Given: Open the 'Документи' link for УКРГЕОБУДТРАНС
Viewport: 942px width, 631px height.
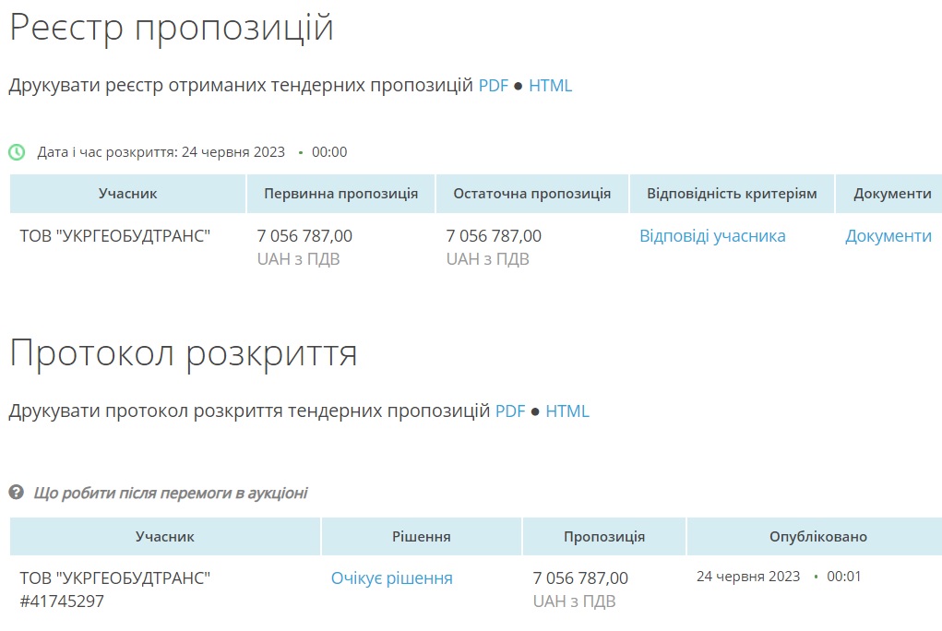Looking at the screenshot, I should click(888, 235).
